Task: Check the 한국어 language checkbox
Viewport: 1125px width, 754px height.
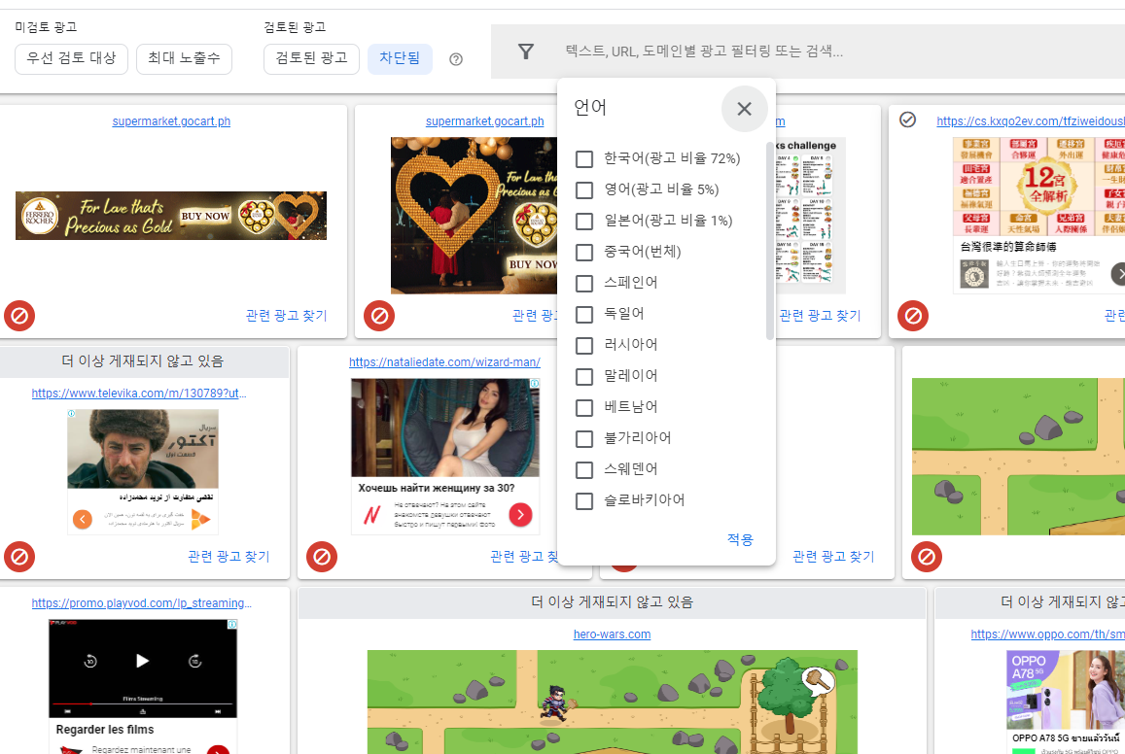Action: coord(584,158)
